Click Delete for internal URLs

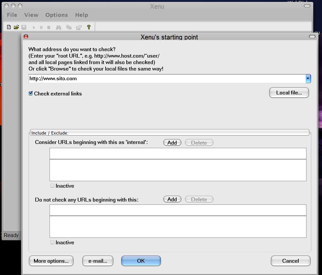(199, 143)
